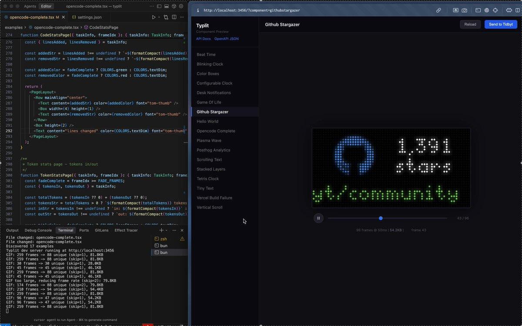The height and width of the screenshot is (326, 522).
Task: Select Beat Time in component list
Action: 225,54
